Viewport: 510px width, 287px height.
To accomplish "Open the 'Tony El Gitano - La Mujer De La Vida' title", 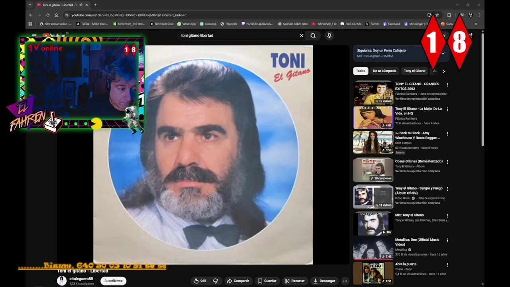I will [418, 111].
